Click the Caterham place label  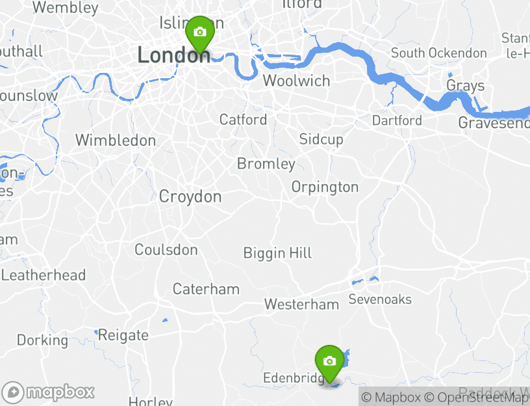tap(206, 289)
